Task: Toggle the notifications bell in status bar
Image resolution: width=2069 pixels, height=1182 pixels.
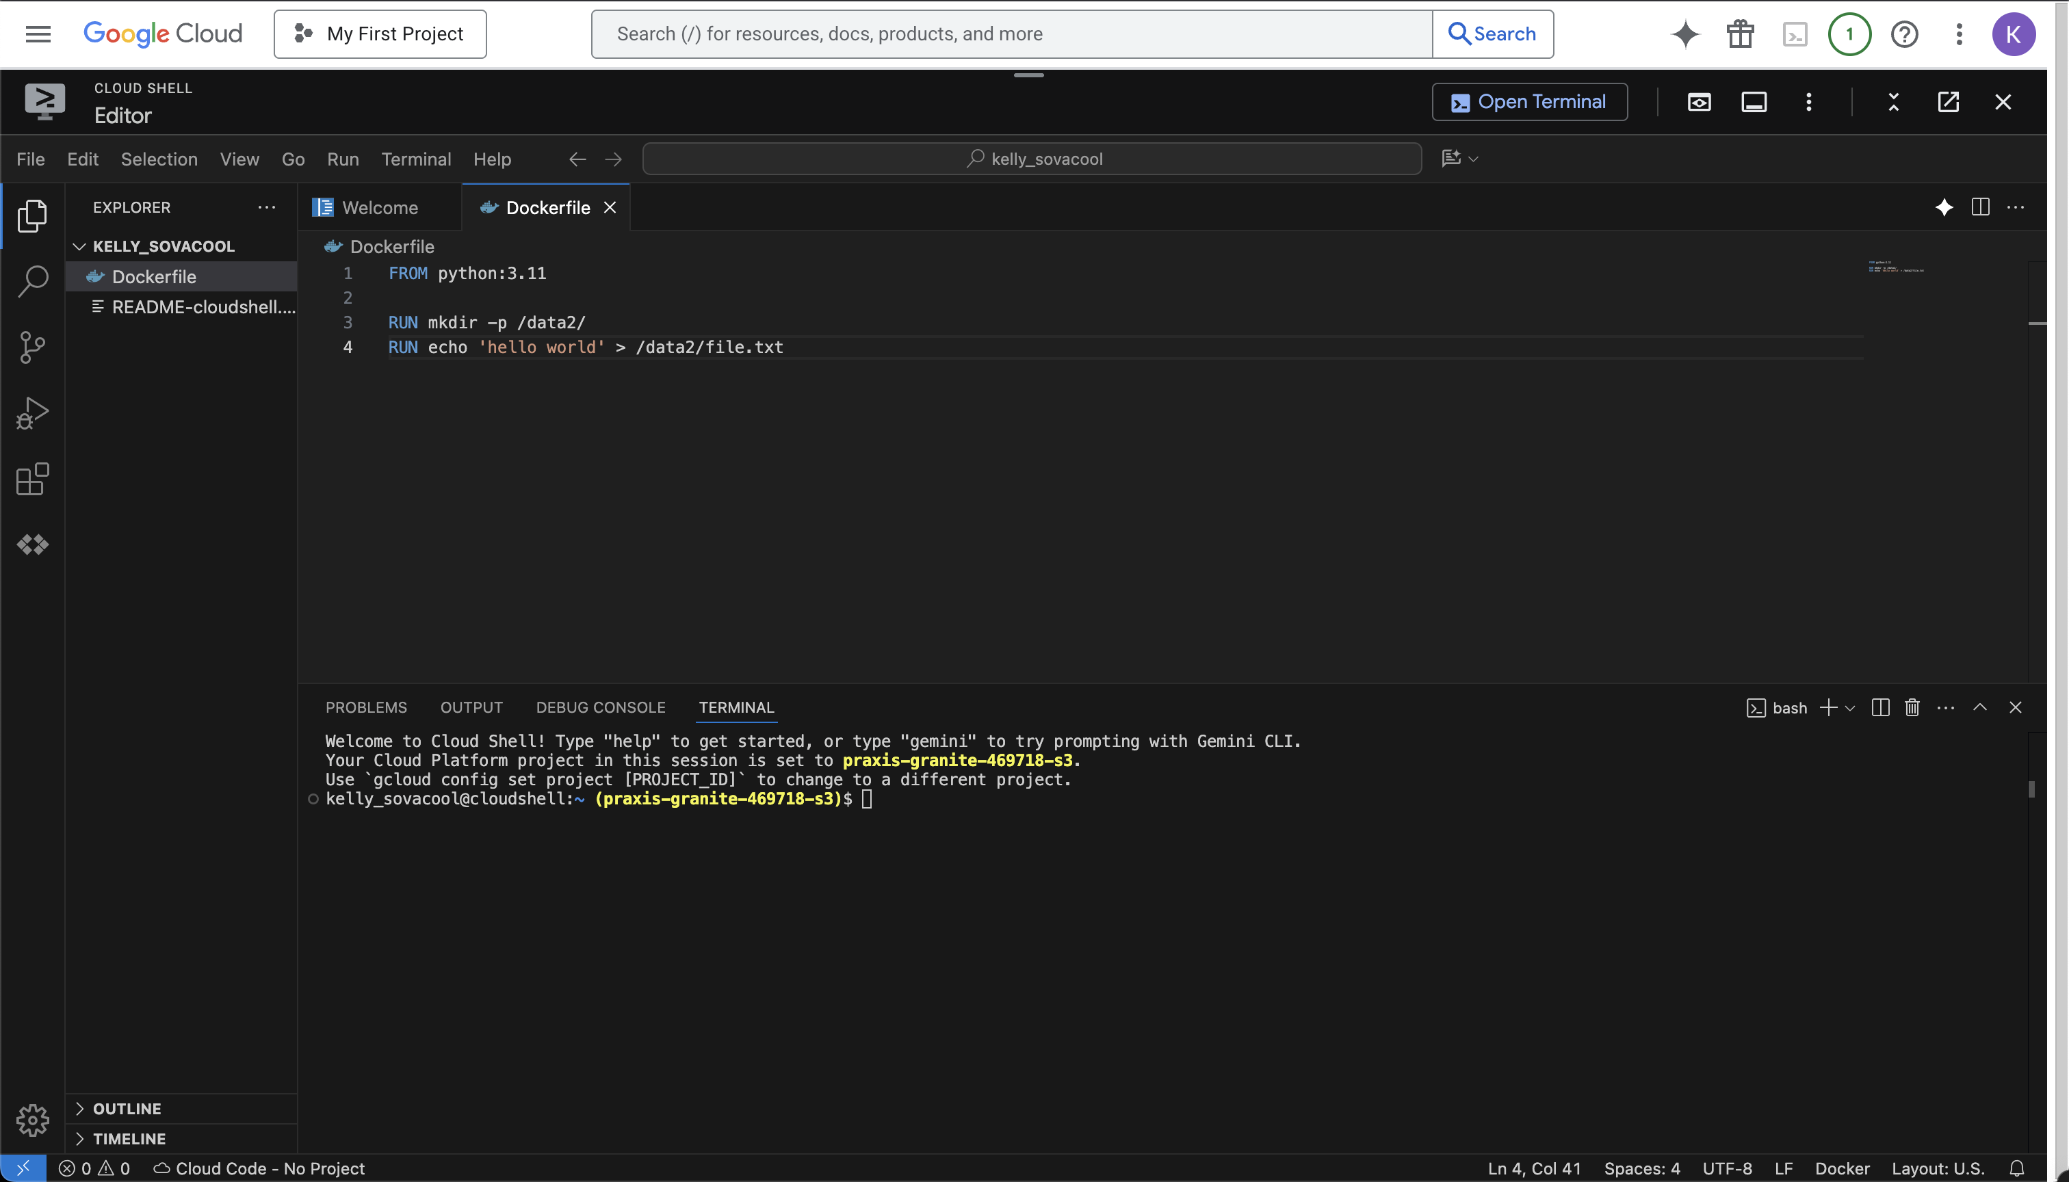Action: point(2016,1168)
